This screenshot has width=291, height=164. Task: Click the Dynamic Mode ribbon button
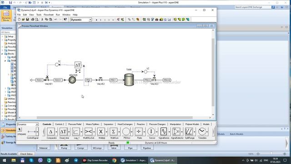pyautogui.click(x=6, y=16)
